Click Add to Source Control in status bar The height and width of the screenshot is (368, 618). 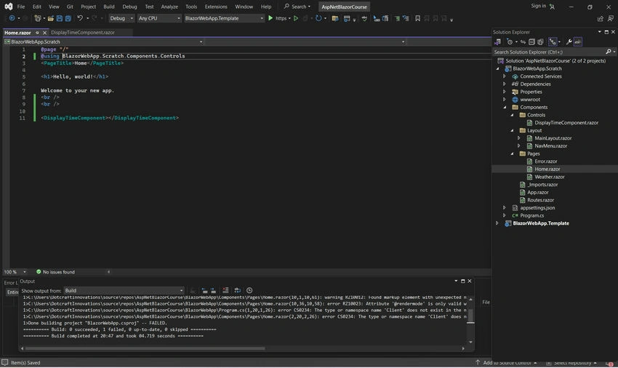507,362
